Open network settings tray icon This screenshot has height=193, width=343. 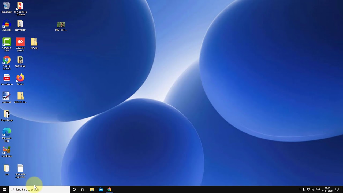click(x=308, y=190)
